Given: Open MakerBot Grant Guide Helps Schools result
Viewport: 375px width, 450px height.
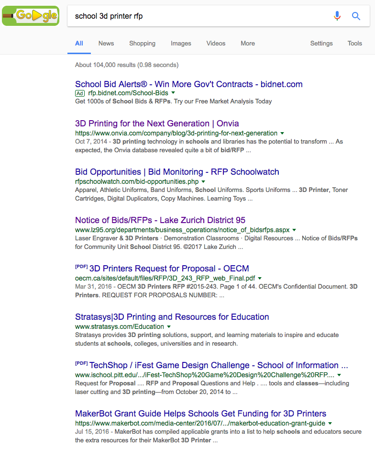Looking at the screenshot, I should click(x=201, y=414).
